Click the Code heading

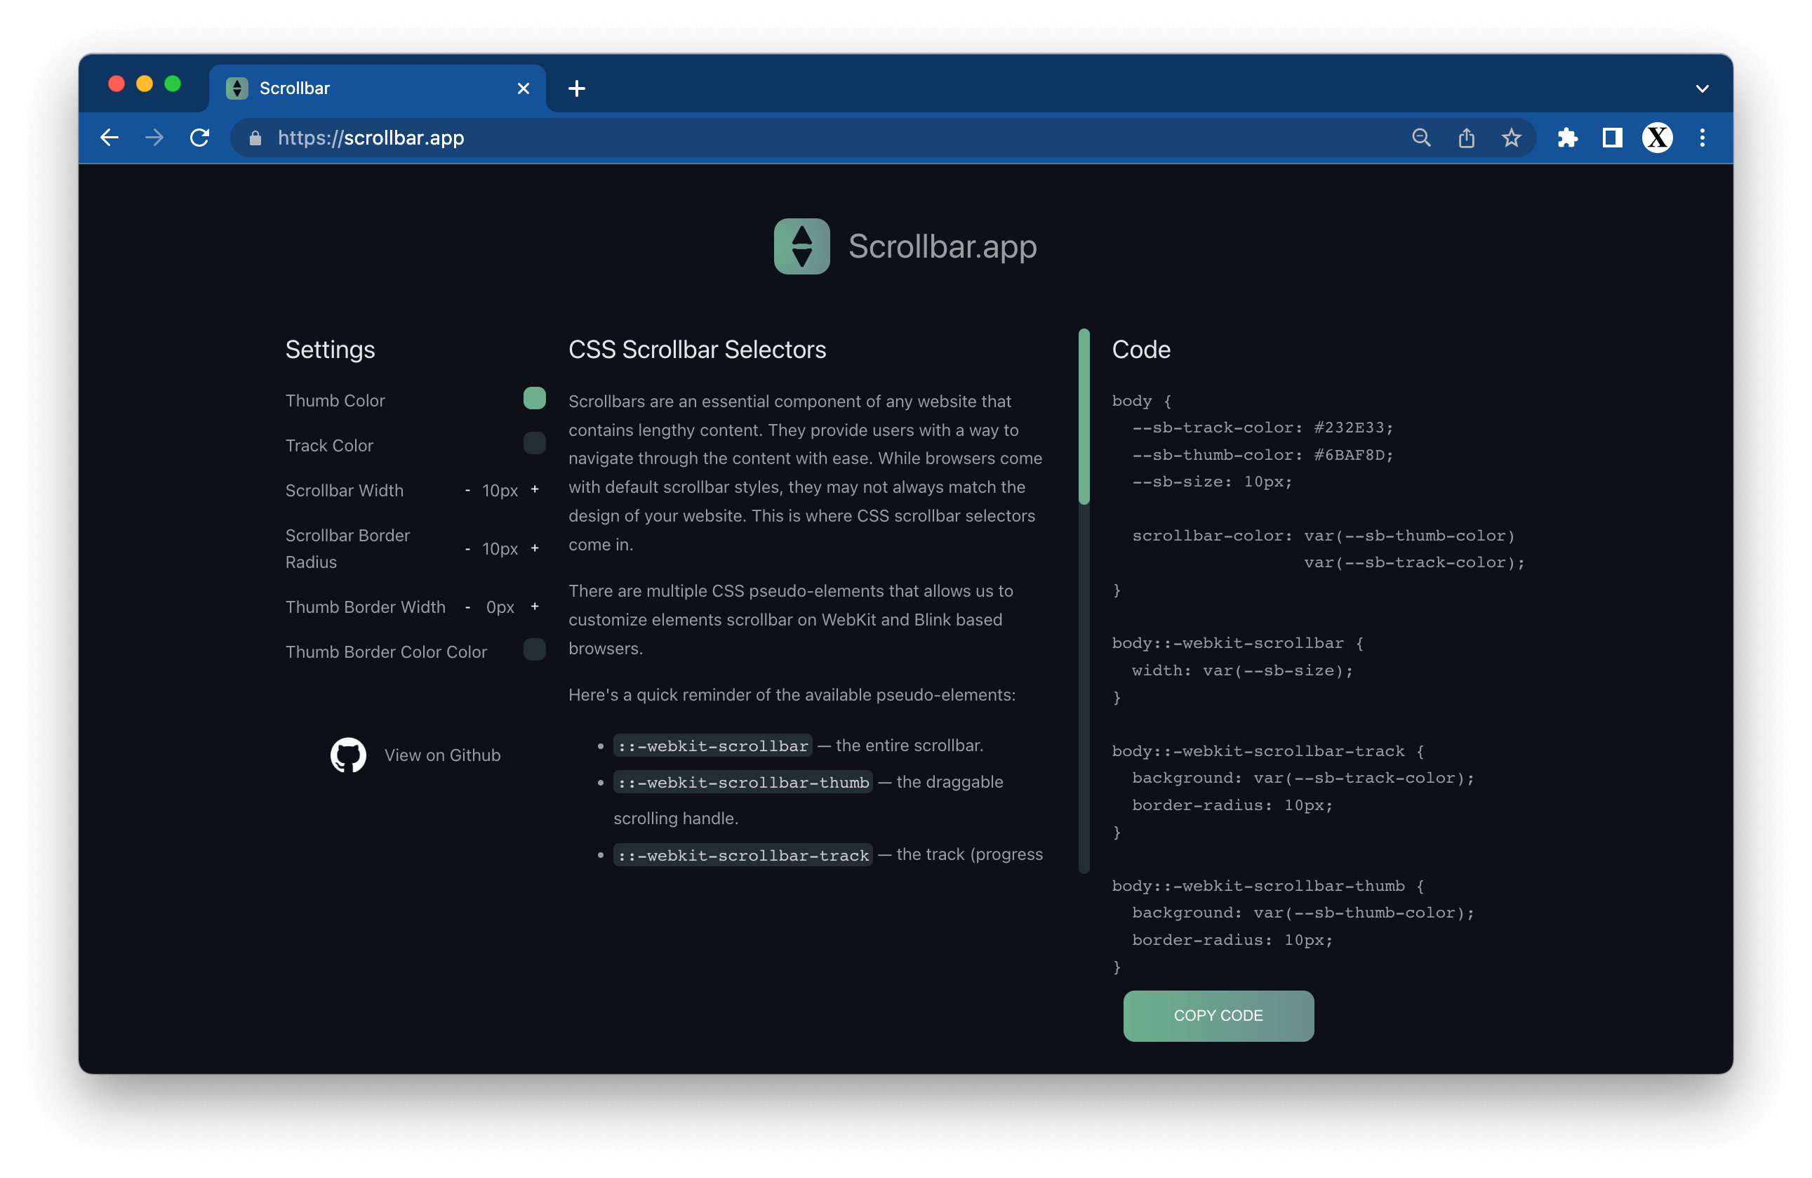(1141, 350)
